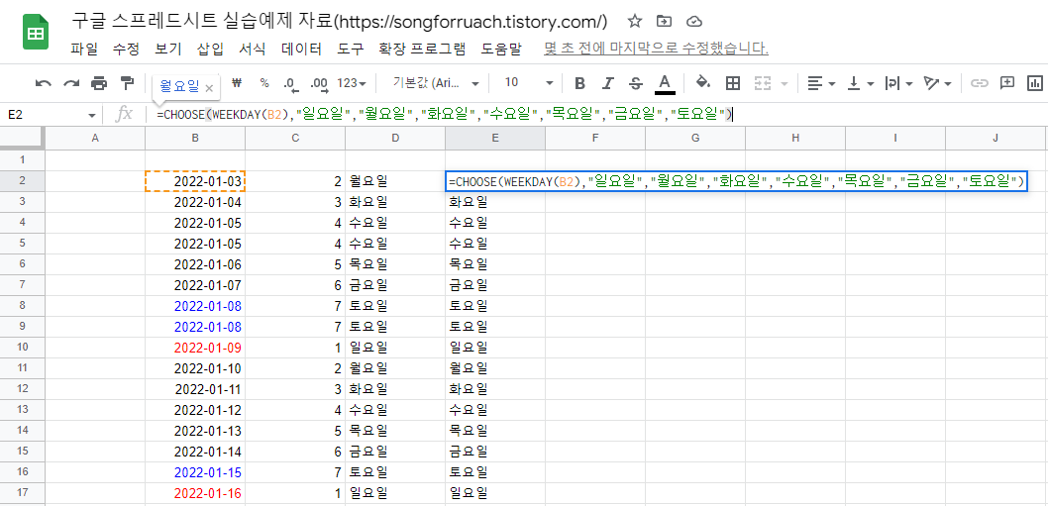Close the 월요일 formula preview tooltip
This screenshot has height=506, width=1048.
pyautogui.click(x=209, y=87)
